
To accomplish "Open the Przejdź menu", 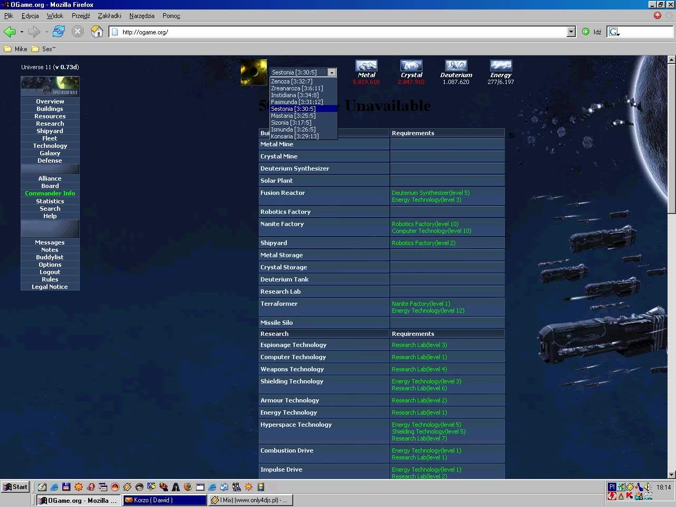I will pos(81,16).
